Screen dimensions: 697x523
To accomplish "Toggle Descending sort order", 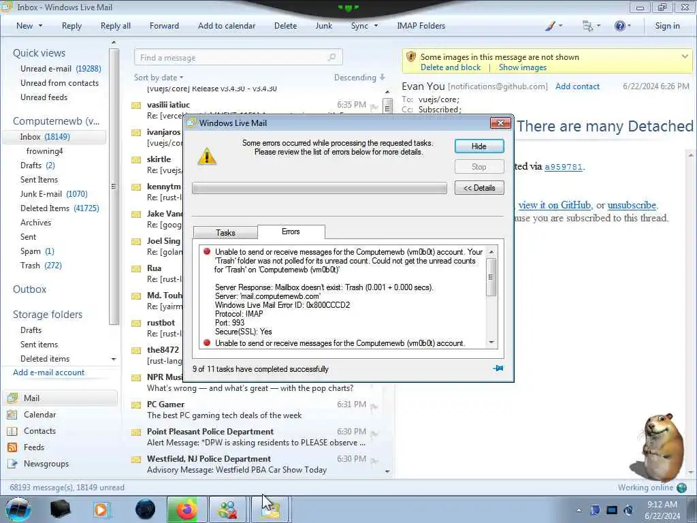I will click(x=359, y=78).
